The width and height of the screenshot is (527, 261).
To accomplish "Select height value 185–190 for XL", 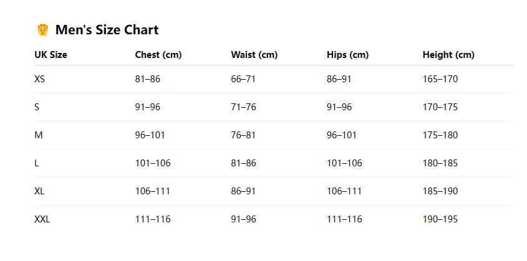I will click(440, 191).
